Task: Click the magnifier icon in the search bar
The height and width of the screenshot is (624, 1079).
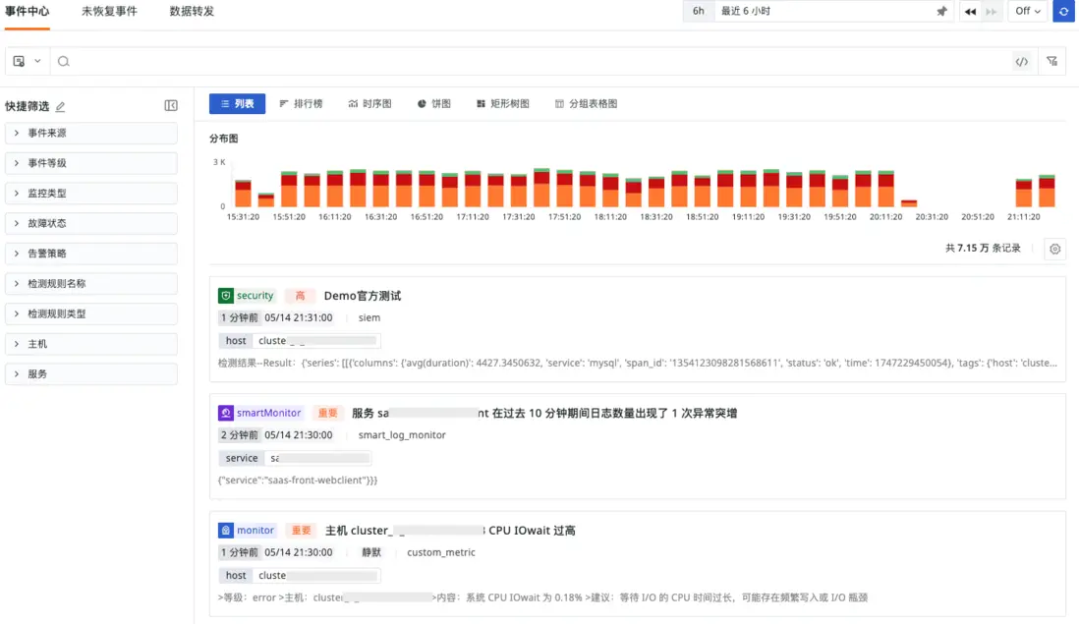Action: [x=64, y=61]
